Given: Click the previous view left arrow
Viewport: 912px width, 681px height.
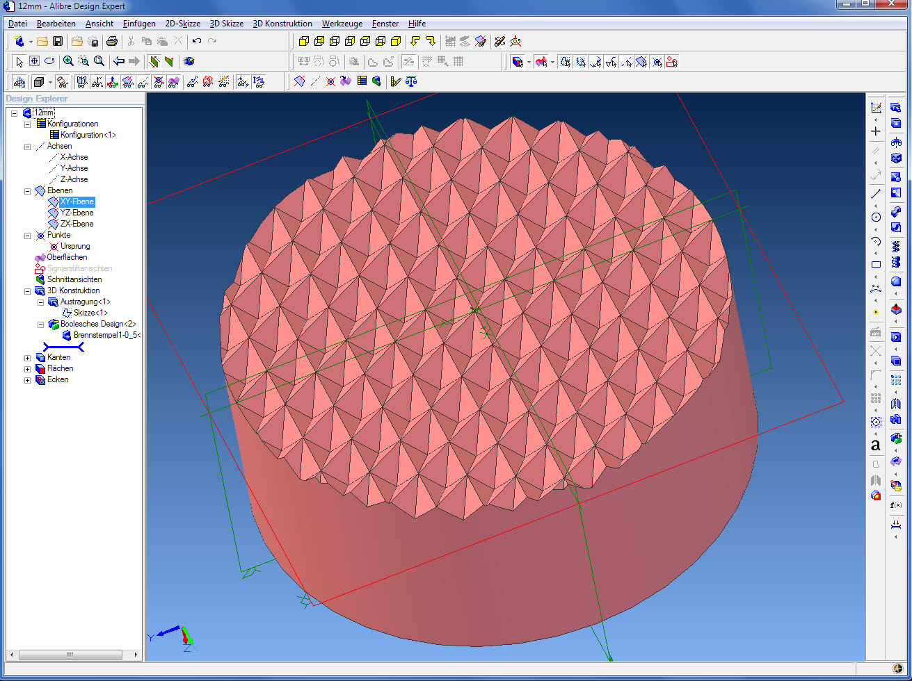Looking at the screenshot, I should (x=119, y=61).
